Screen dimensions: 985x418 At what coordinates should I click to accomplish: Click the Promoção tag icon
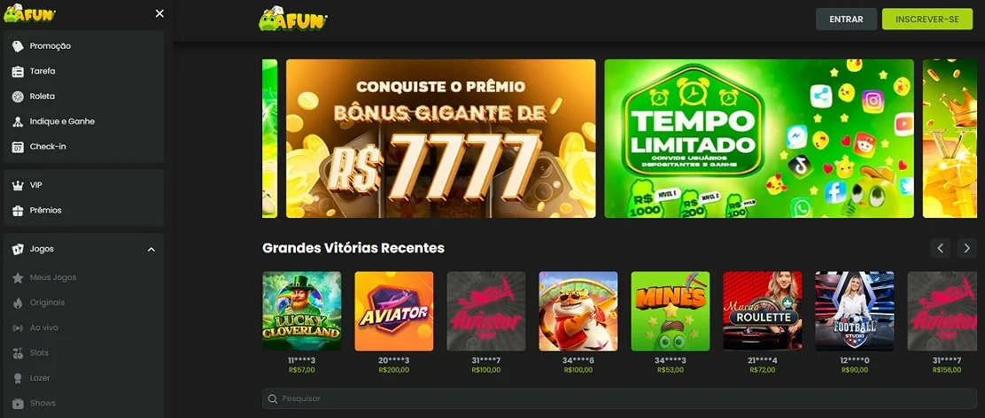coord(19,46)
